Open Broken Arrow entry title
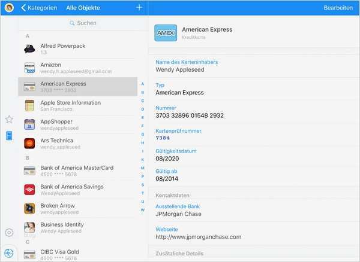 (58, 206)
